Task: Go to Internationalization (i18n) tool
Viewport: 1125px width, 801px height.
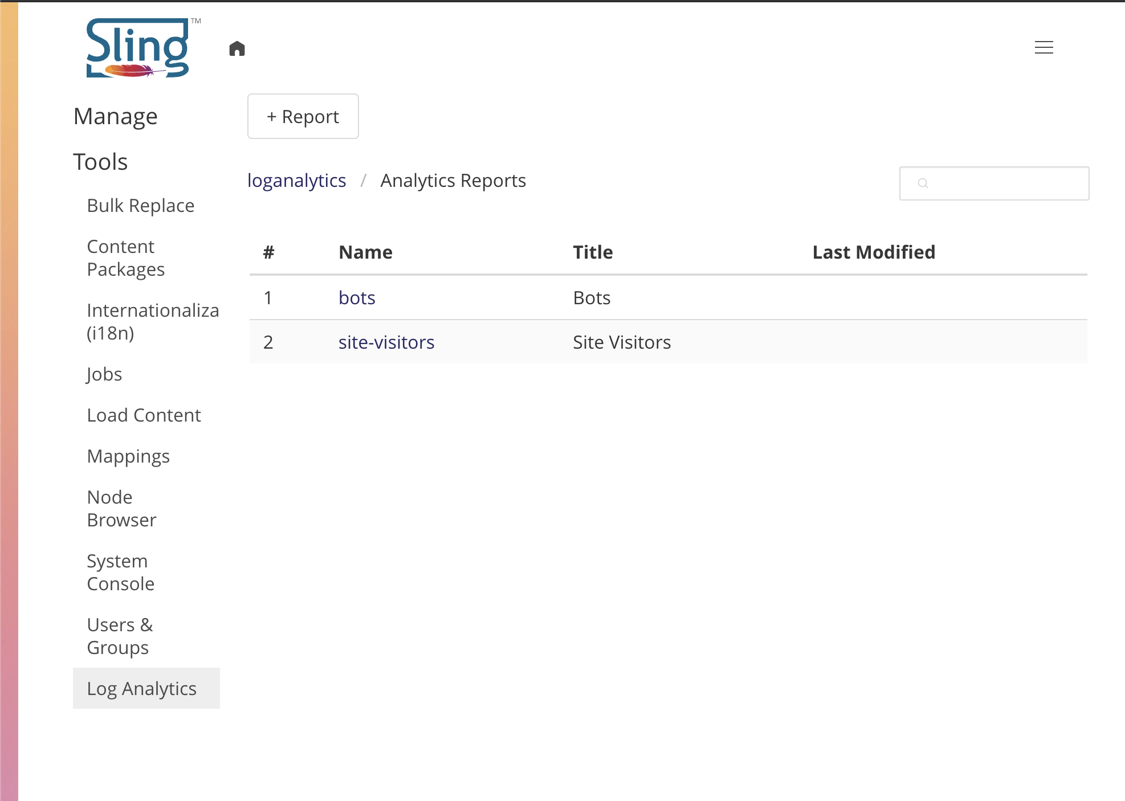Action: (x=152, y=322)
